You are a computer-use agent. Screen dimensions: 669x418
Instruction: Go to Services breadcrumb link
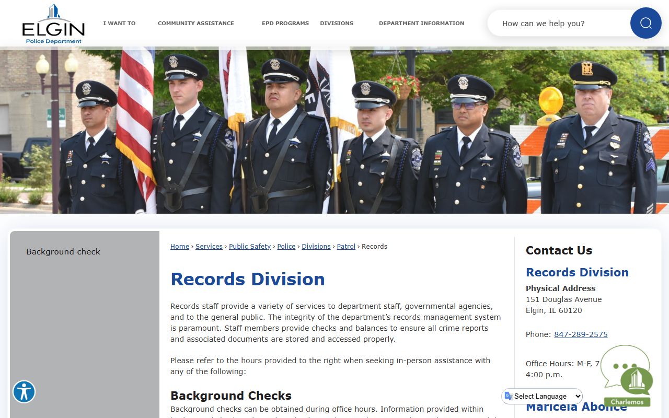(209, 246)
